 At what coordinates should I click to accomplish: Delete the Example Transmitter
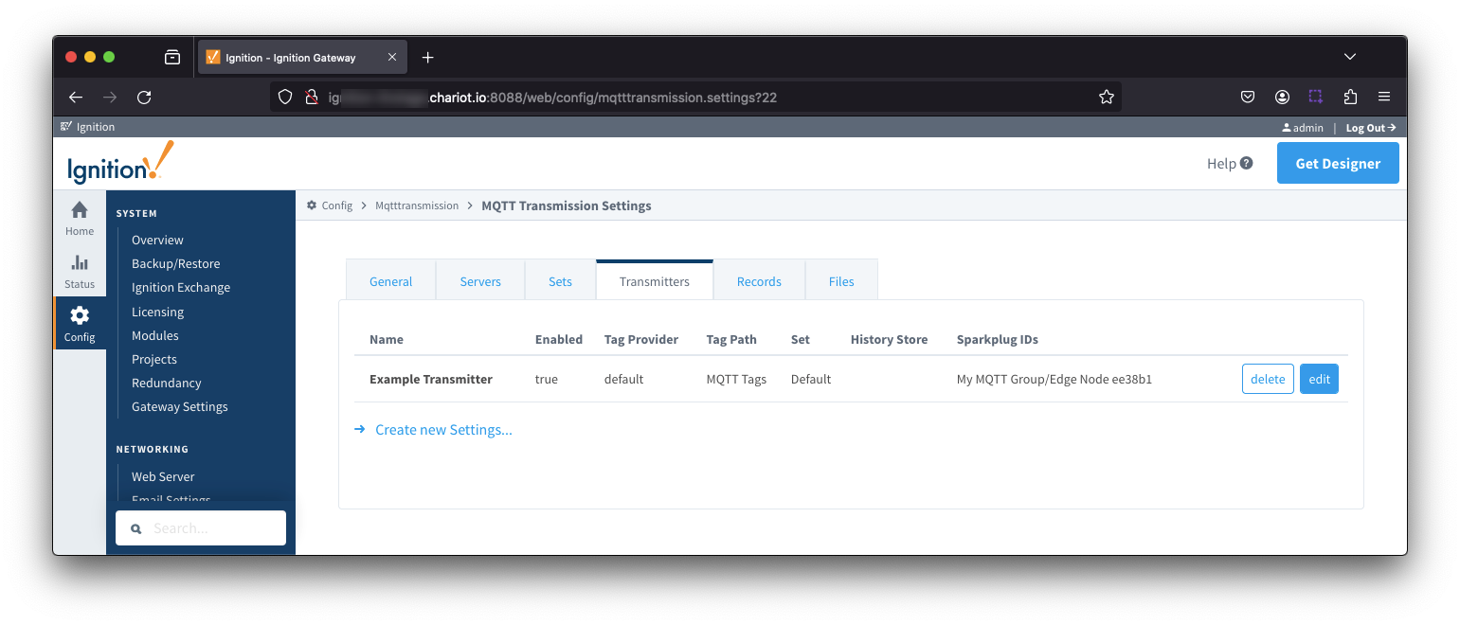coord(1268,379)
